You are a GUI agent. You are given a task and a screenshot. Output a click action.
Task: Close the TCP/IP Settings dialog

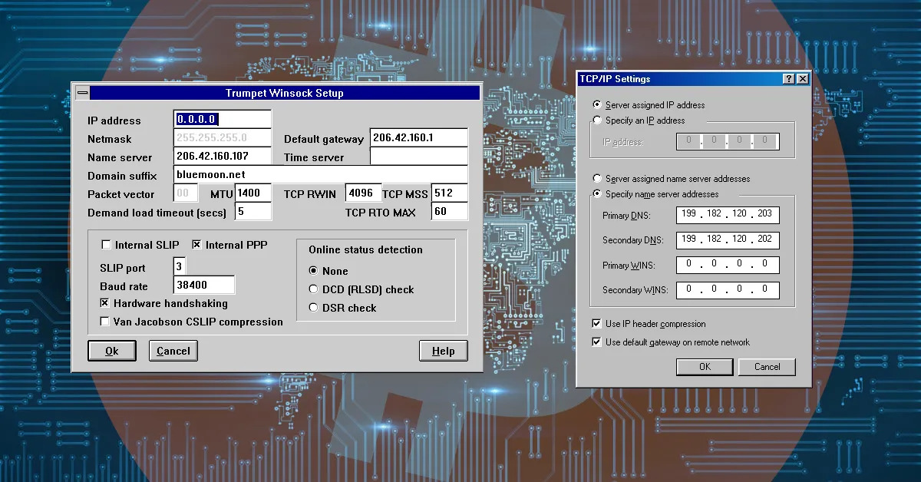click(802, 79)
